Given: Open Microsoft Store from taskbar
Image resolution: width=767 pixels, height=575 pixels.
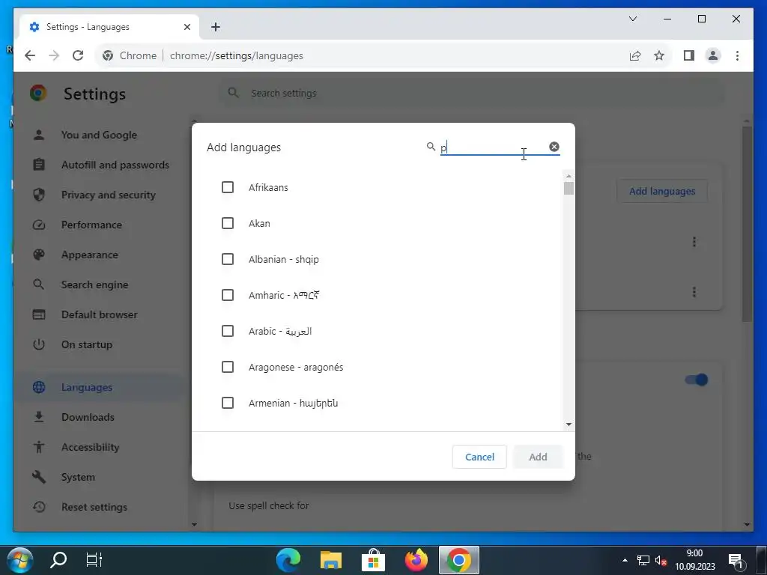Looking at the screenshot, I should coord(373,560).
